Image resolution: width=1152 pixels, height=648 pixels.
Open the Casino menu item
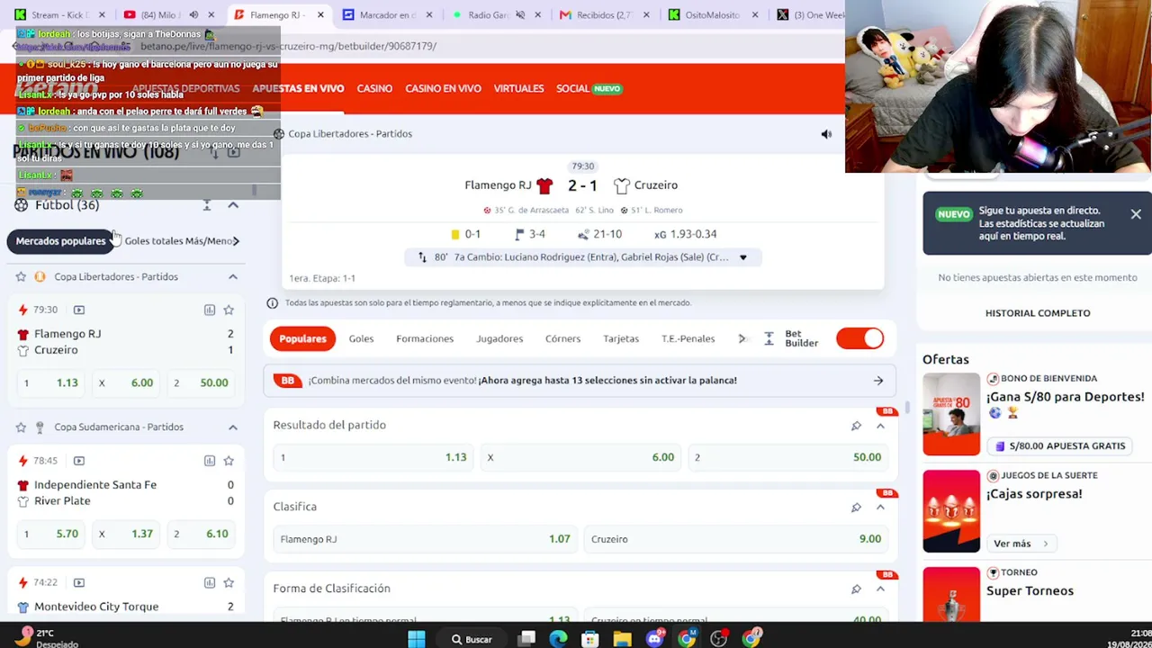(x=374, y=88)
